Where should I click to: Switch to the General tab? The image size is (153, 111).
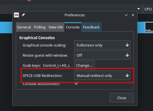(x=24, y=27)
